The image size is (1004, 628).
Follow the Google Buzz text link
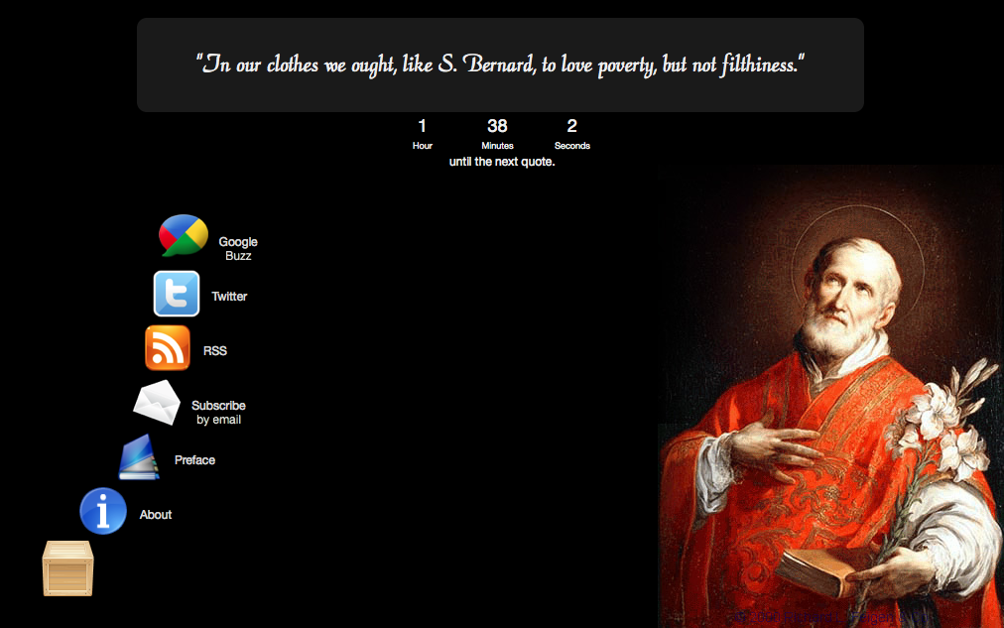click(x=238, y=248)
